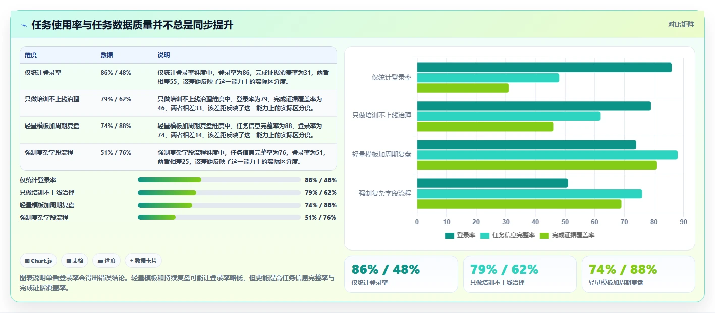Toggle the 完成证据覆盖率 legend swatch

545,235
